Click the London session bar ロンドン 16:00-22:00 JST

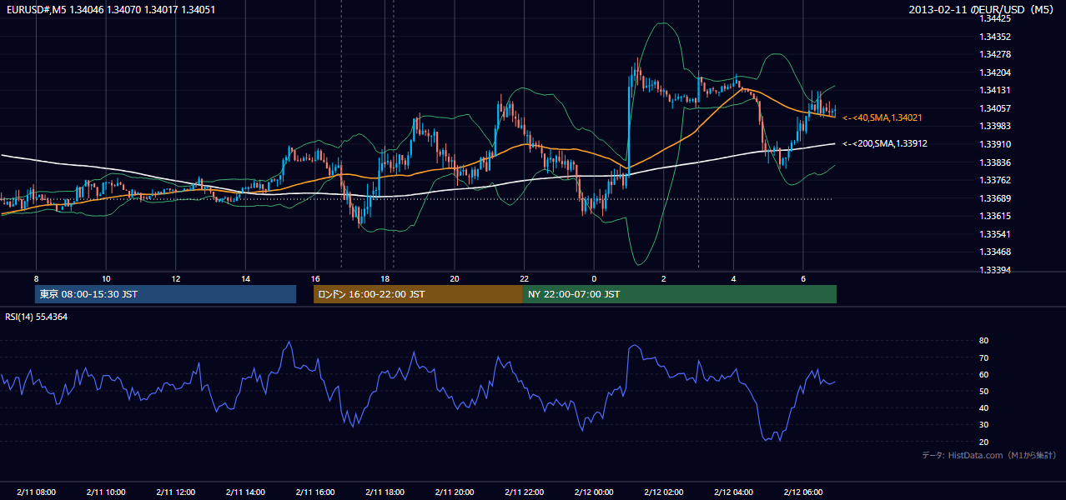click(418, 294)
